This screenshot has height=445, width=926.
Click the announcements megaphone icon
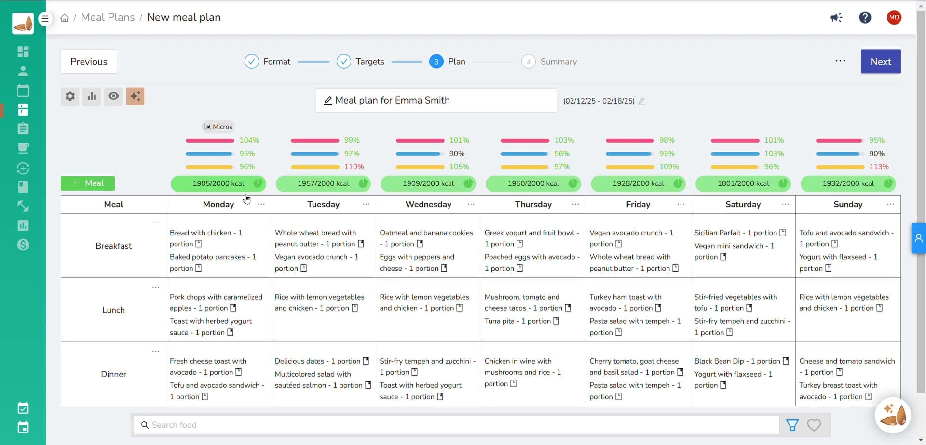pyautogui.click(x=836, y=18)
